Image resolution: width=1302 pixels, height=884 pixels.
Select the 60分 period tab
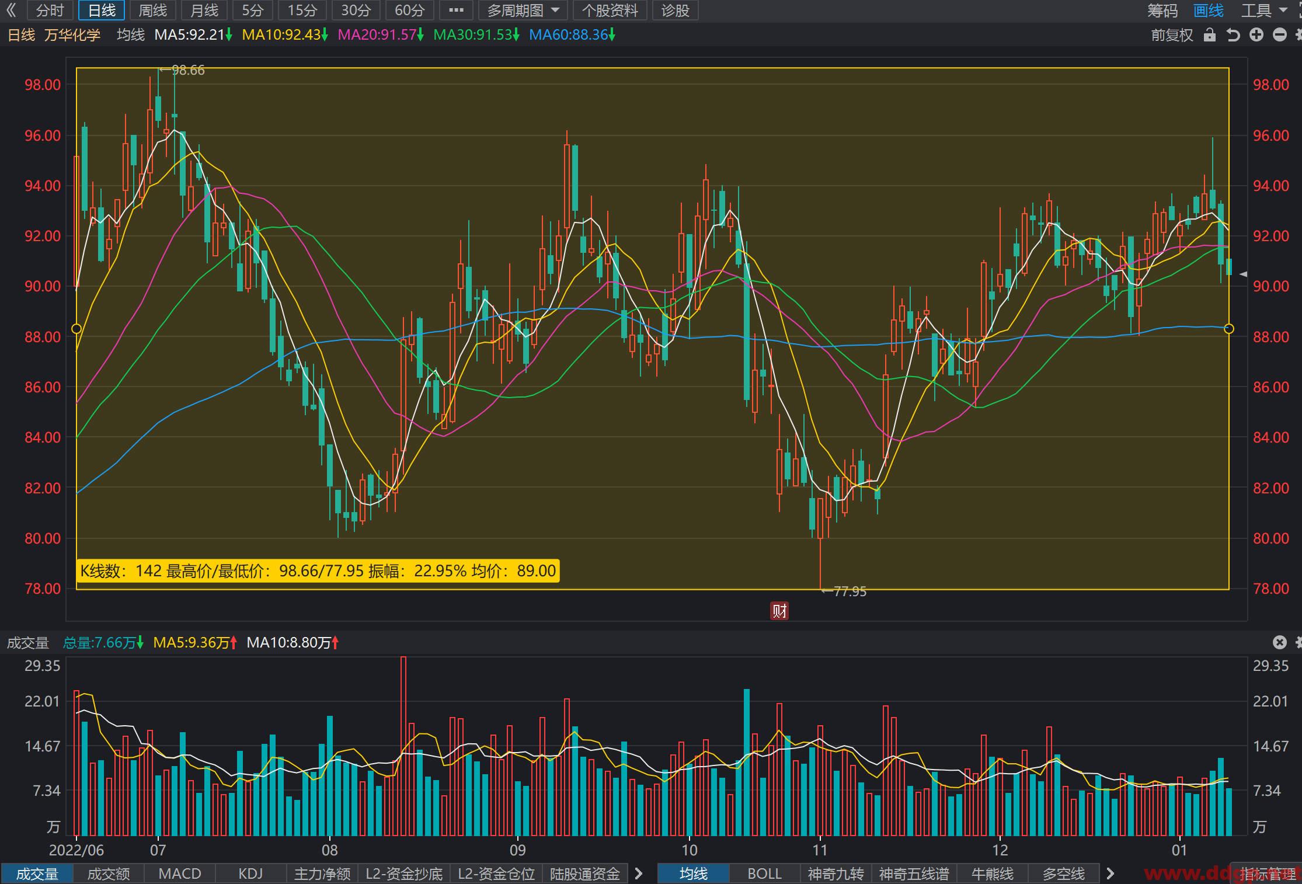[410, 11]
